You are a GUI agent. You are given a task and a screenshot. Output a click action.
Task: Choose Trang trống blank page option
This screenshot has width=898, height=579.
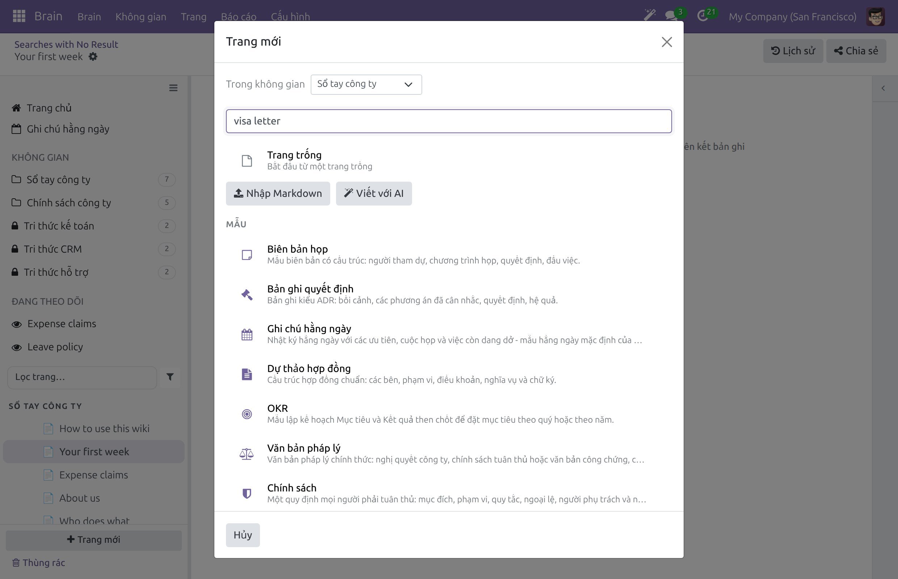pyautogui.click(x=448, y=161)
